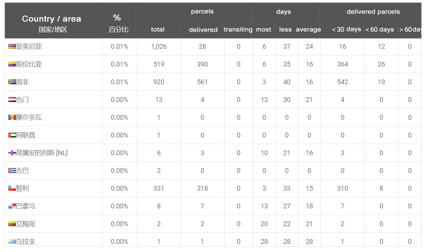The width and height of the screenshot is (424, 252).
Task: Click the Colombia flag icon
Action: 12,64
